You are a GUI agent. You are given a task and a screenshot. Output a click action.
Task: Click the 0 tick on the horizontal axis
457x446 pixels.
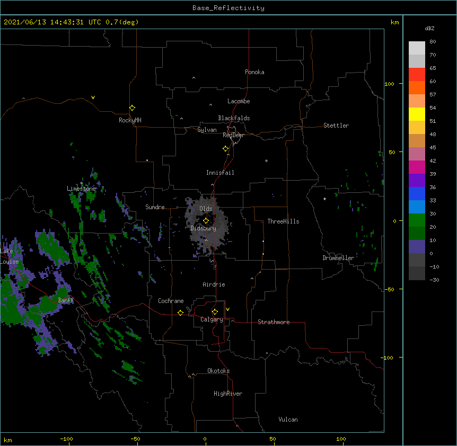205,439
